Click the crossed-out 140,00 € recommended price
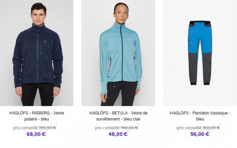This screenshot has width=237, height=148. pos(129,128)
